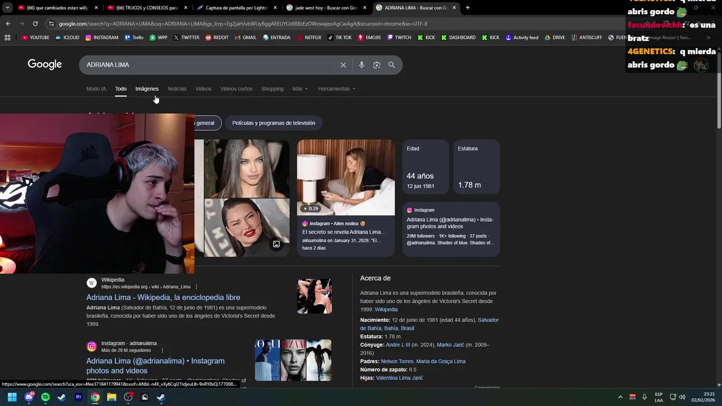Expand the Más search filter dropdown
This screenshot has height=406, width=722.
tap(300, 89)
